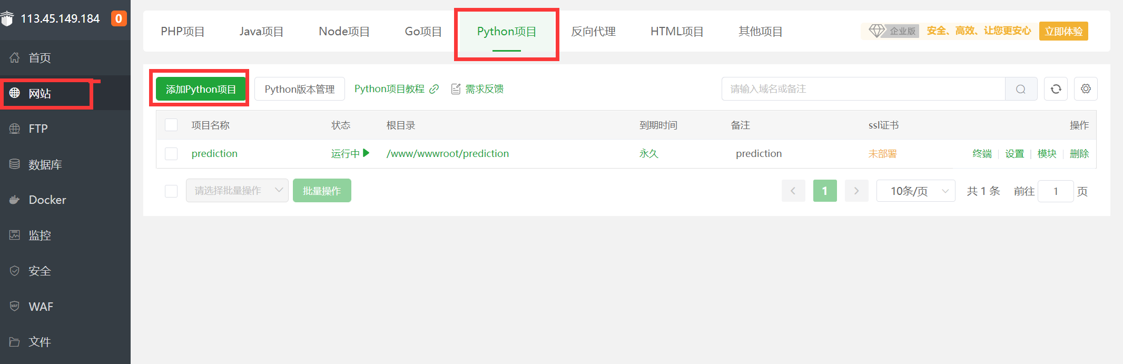Expand the 10条/页 page size dropdown
1123x364 pixels.
point(916,191)
